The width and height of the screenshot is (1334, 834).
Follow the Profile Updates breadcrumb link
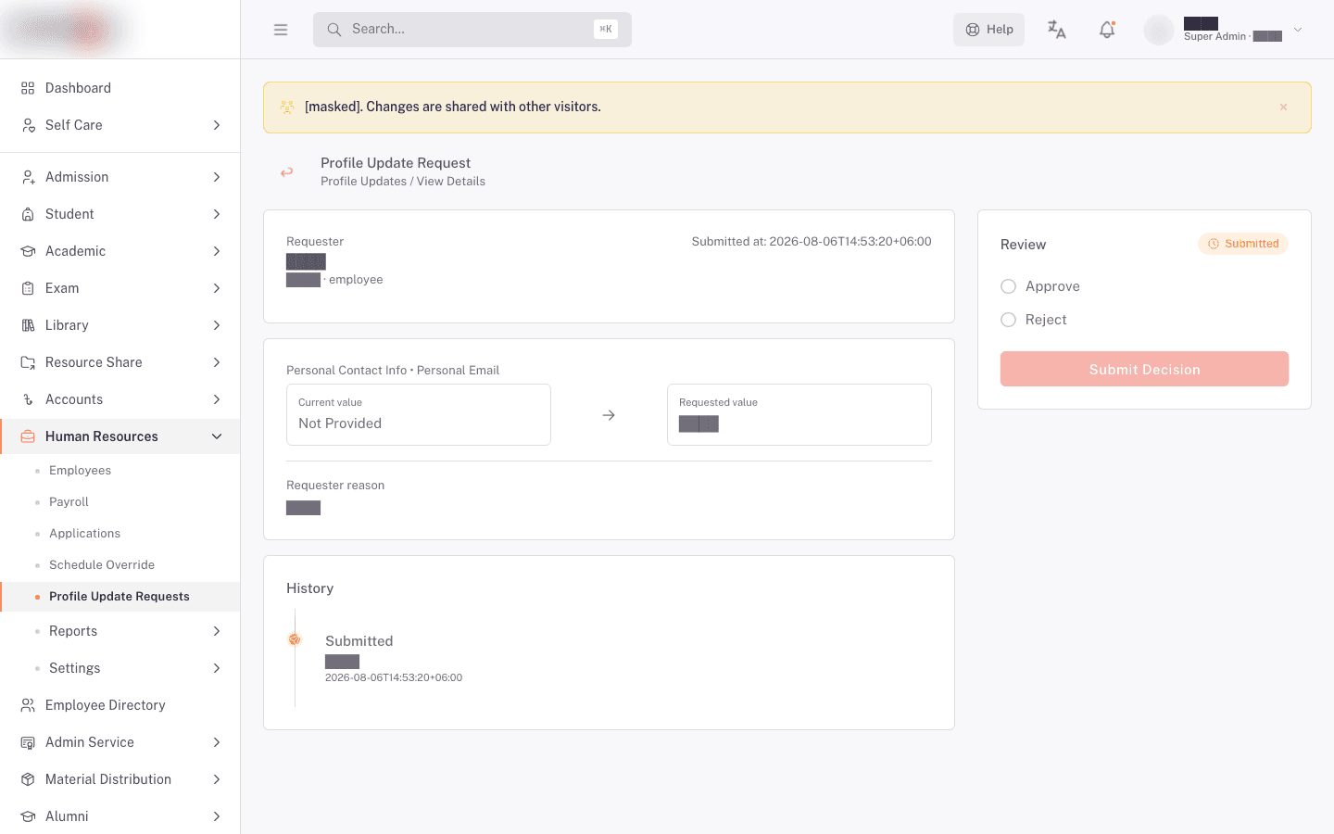click(363, 182)
